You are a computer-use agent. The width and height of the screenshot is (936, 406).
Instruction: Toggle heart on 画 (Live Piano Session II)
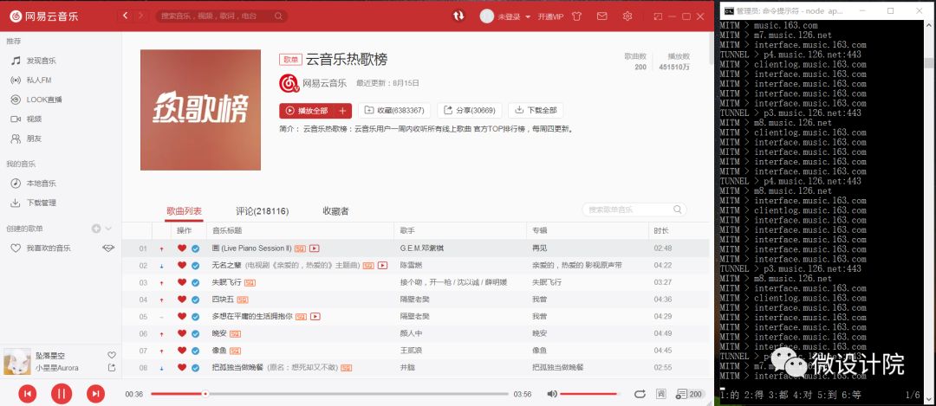pyautogui.click(x=182, y=248)
